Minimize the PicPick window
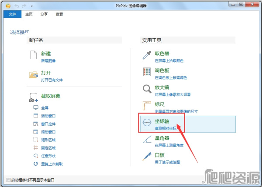Image resolution: width=262 pixels, height=187 pixels. tap(233, 4)
